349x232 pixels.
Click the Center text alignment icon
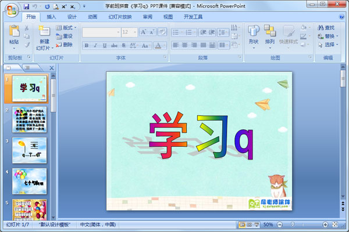pos(185,45)
